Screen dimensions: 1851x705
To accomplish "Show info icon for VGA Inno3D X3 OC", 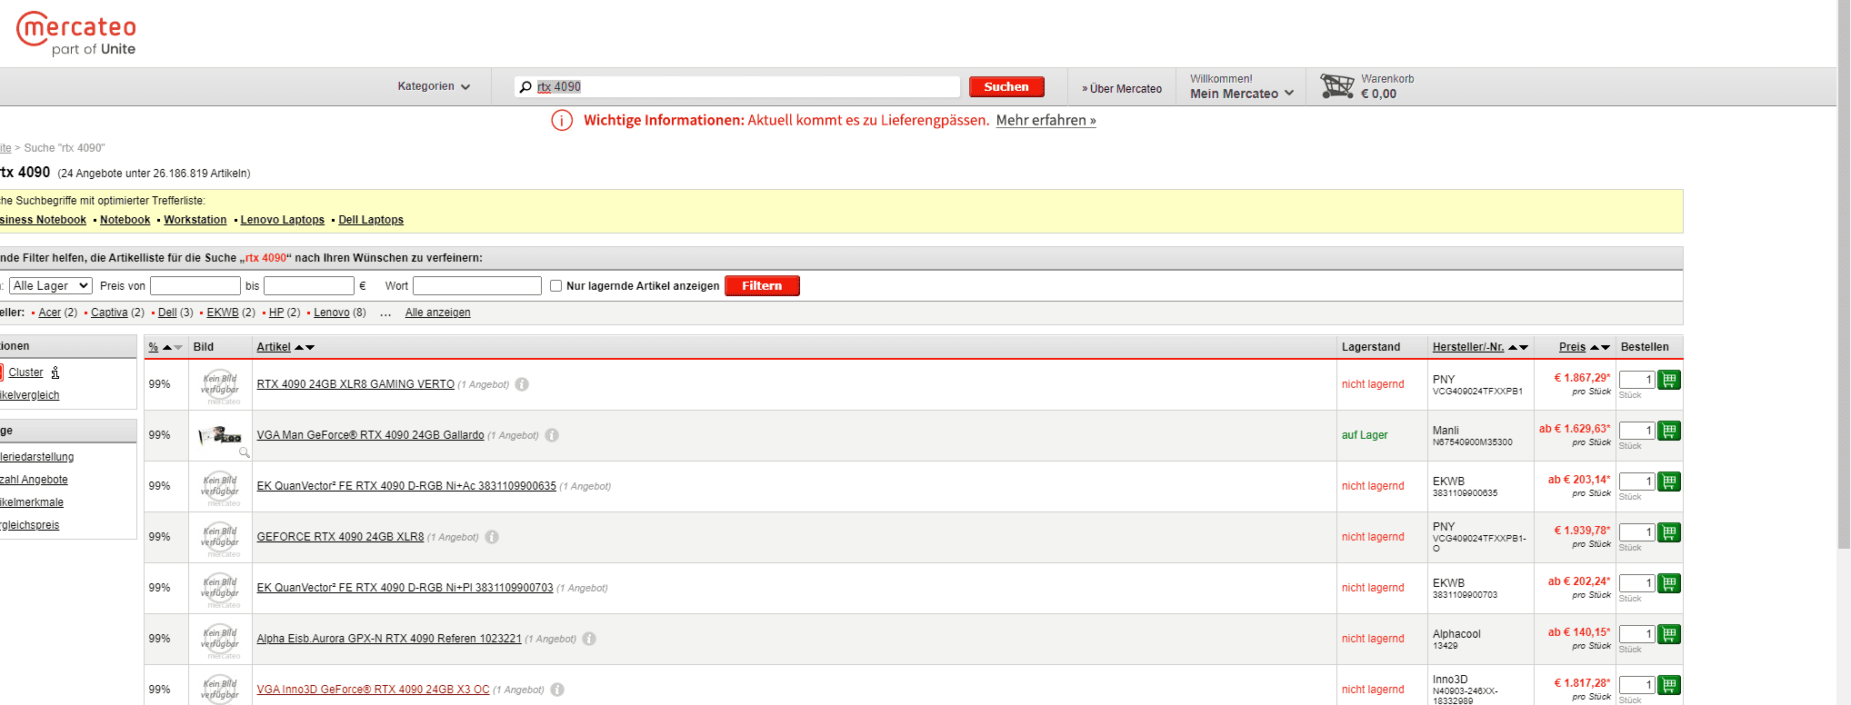I will pyautogui.click(x=557, y=690).
